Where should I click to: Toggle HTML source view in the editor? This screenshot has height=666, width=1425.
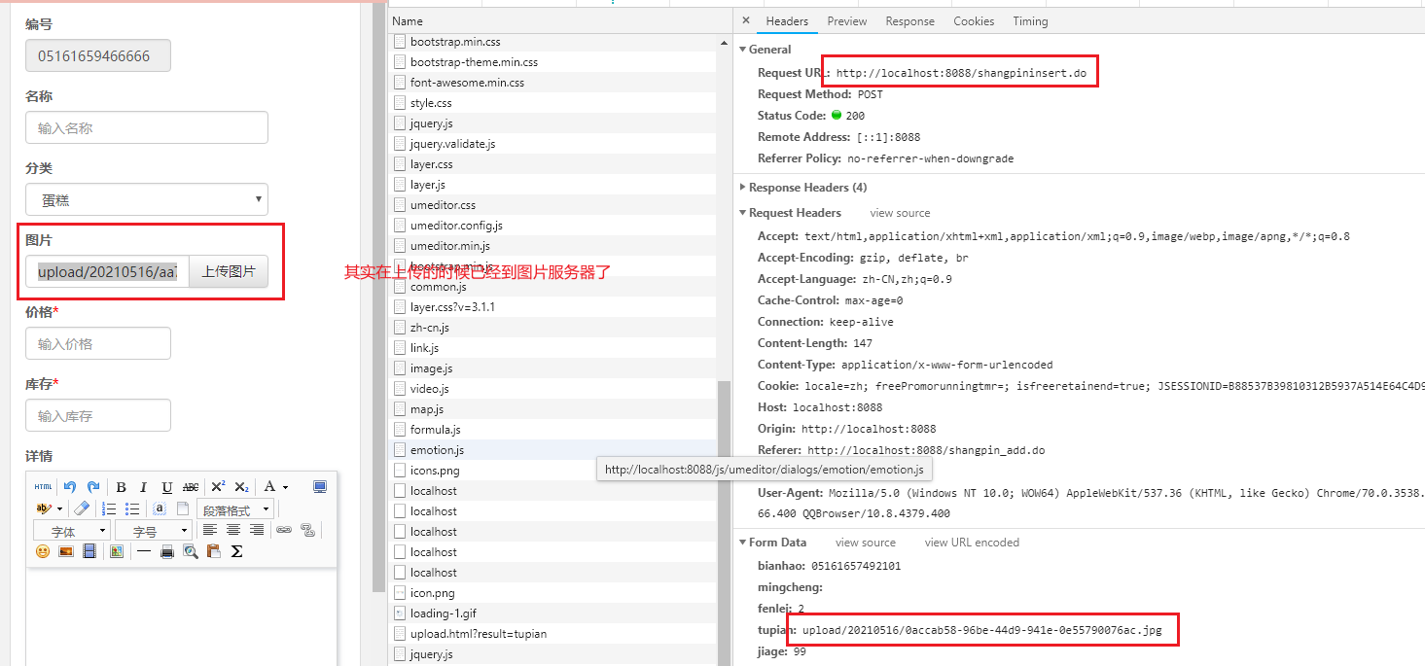[x=43, y=487]
